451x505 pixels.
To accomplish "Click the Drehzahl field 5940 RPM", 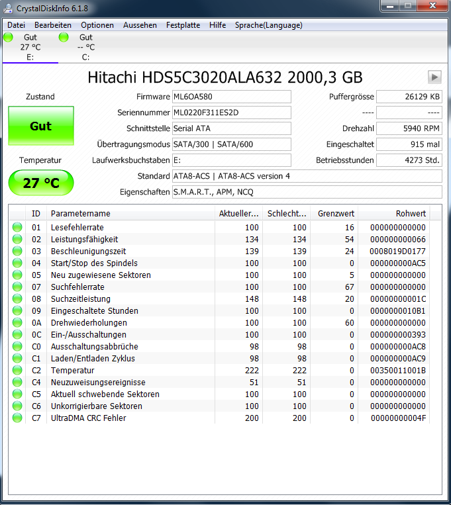I will coord(409,128).
